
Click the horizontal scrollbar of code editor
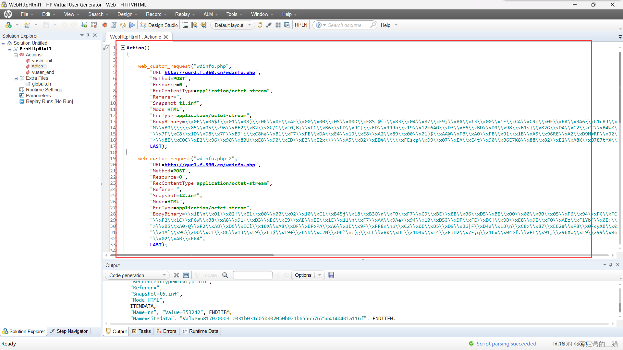pos(192,255)
